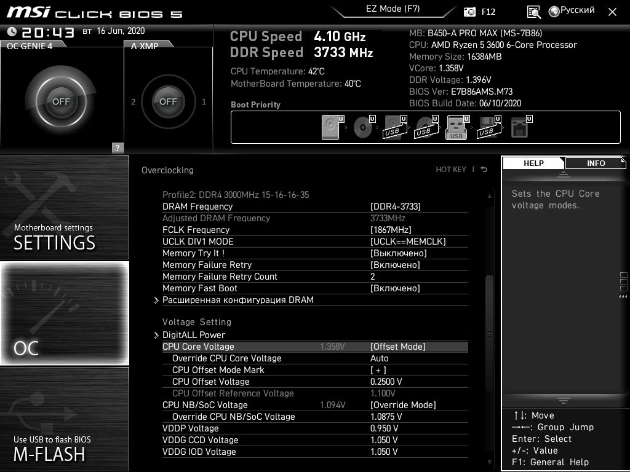Edit VDDG IOD Voltage 1.050 V
This screenshot has height=472, width=630.
pyautogui.click(x=315, y=451)
